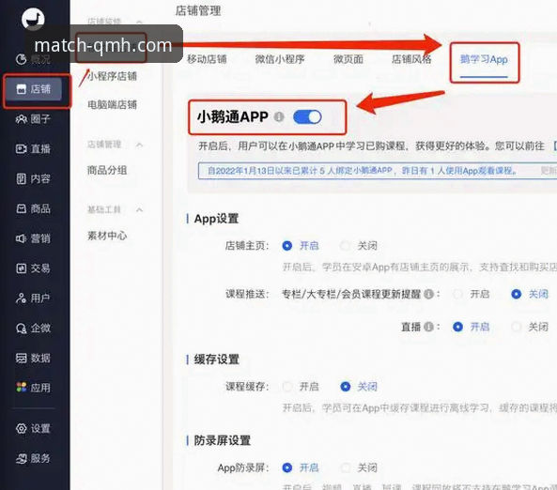Open 商品分组 in the submenu

click(107, 171)
